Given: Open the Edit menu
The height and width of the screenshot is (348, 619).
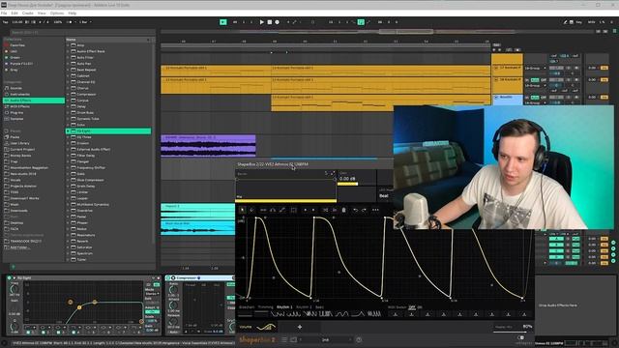Looking at the screenshot, I should pyautogui.click(x=15, y=13).
